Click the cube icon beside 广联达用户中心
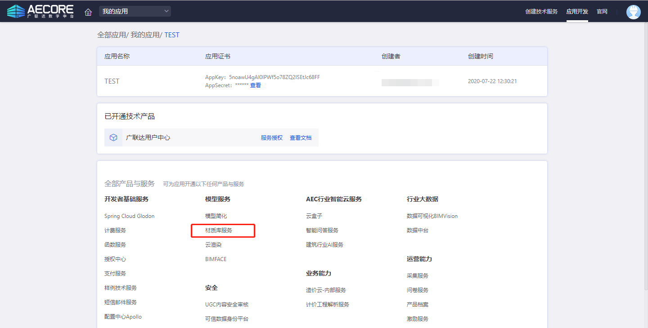Screen dimensions: 648x328 113,137
